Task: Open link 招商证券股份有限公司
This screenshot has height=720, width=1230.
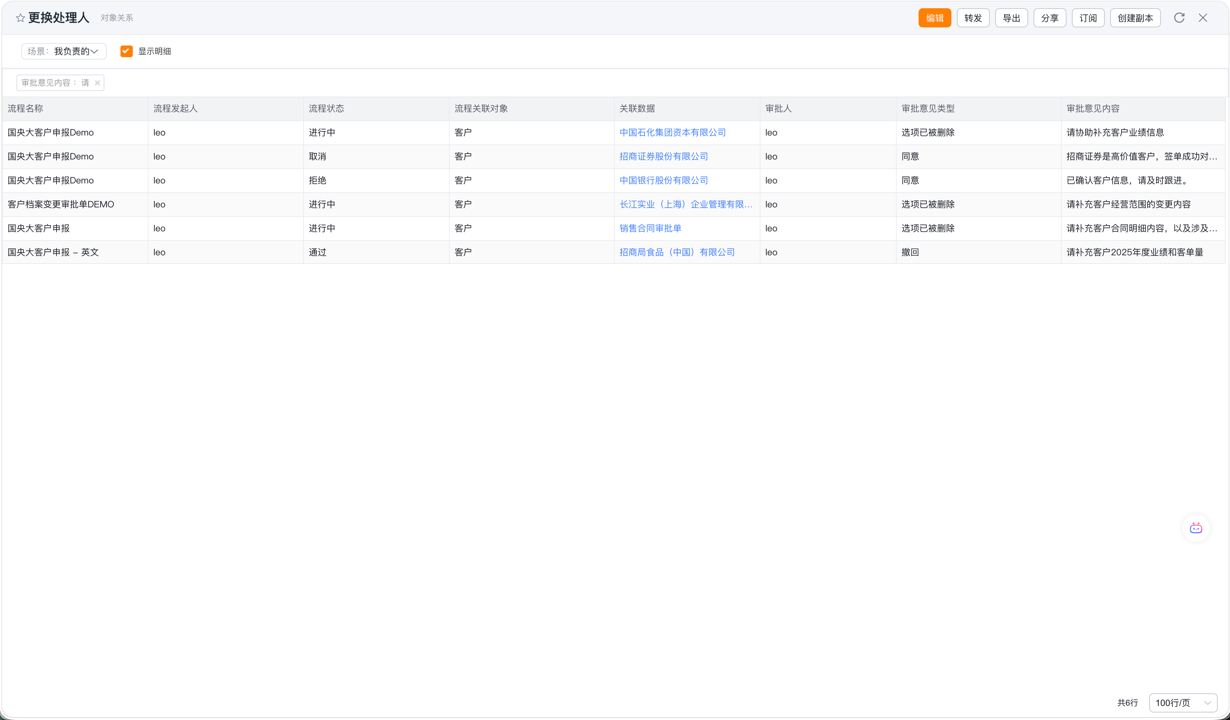Action: tap(663, 157)
